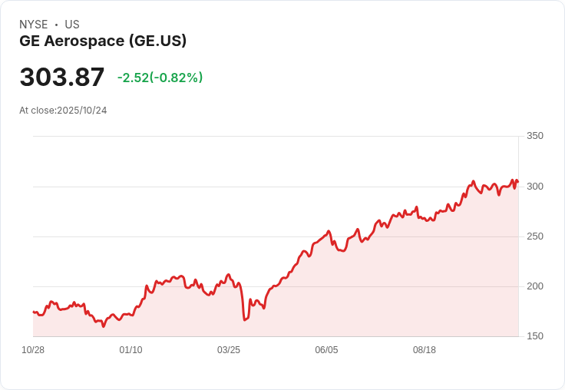
Task: Click the 303.87 current price
Action: click(62, 78)
